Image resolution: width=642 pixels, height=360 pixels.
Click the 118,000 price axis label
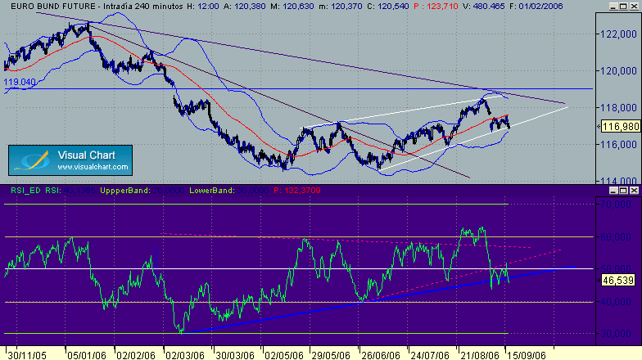[x=618, y=108]
